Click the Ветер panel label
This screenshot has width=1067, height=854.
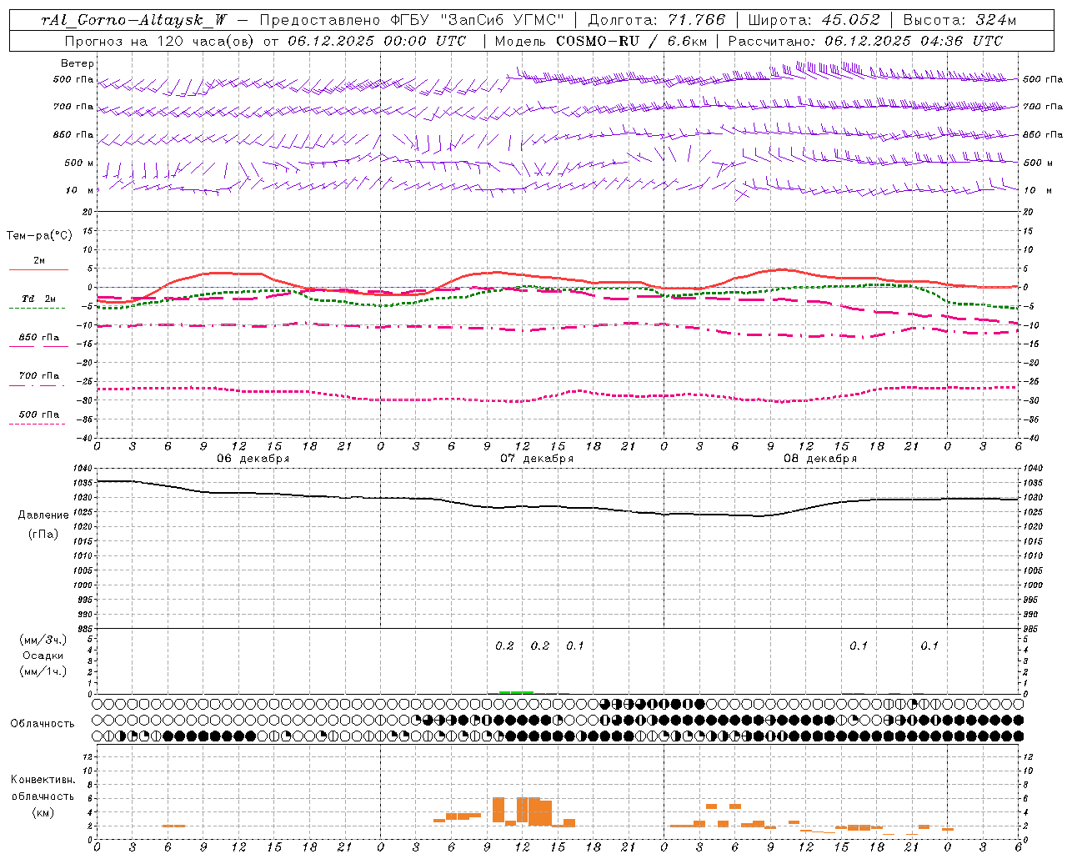(x=78, y=63)
